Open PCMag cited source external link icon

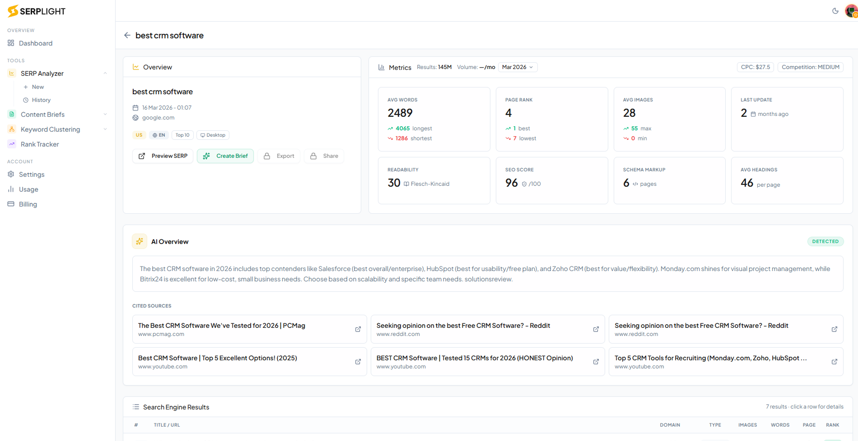pos(358,329)
